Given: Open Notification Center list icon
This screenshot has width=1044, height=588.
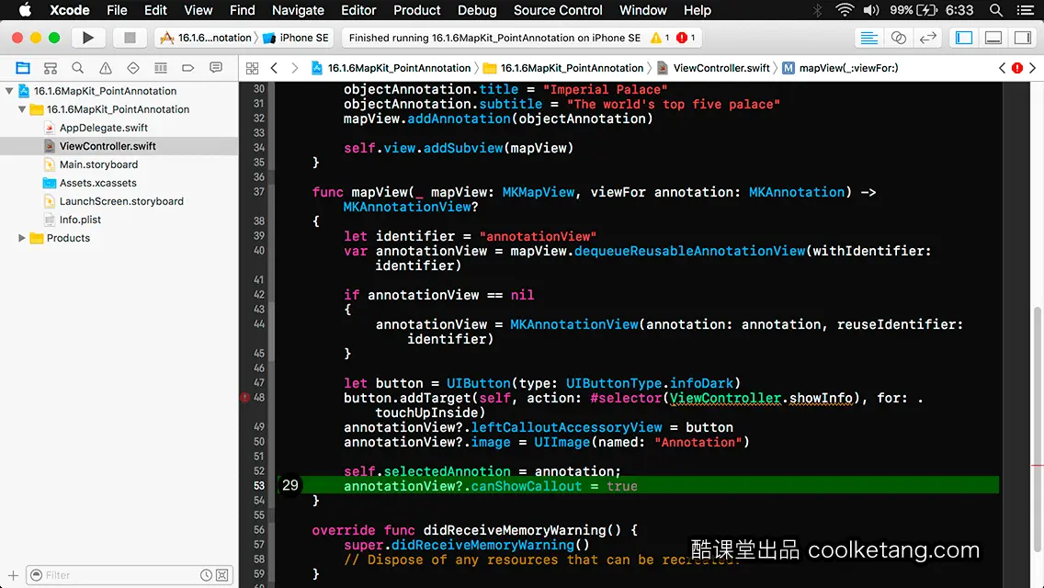Looking at the screenshot, I should pyautogui.click(x=1026, y=10).
